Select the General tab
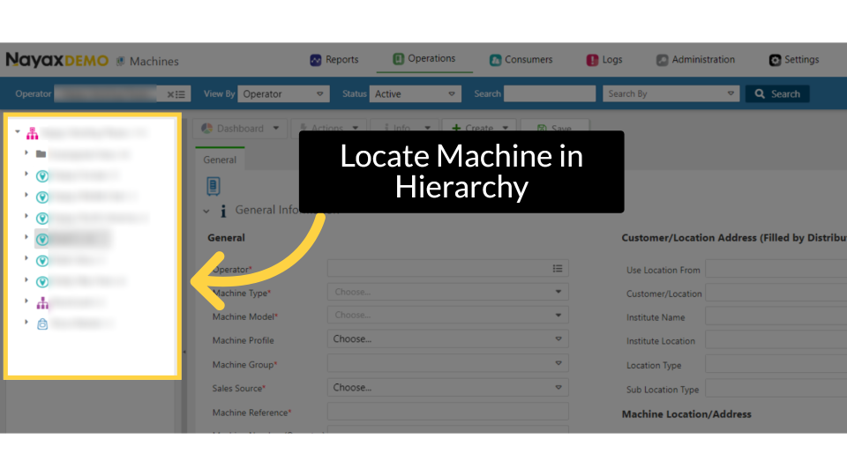 pos(220,160)
